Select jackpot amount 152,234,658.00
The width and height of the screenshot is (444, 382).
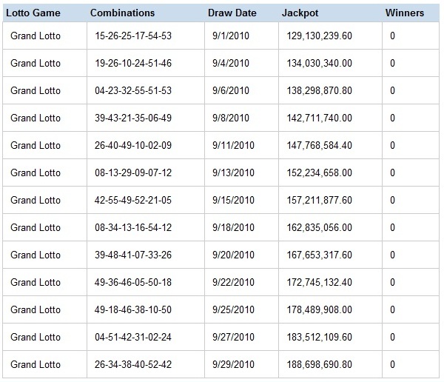(319, 172)
